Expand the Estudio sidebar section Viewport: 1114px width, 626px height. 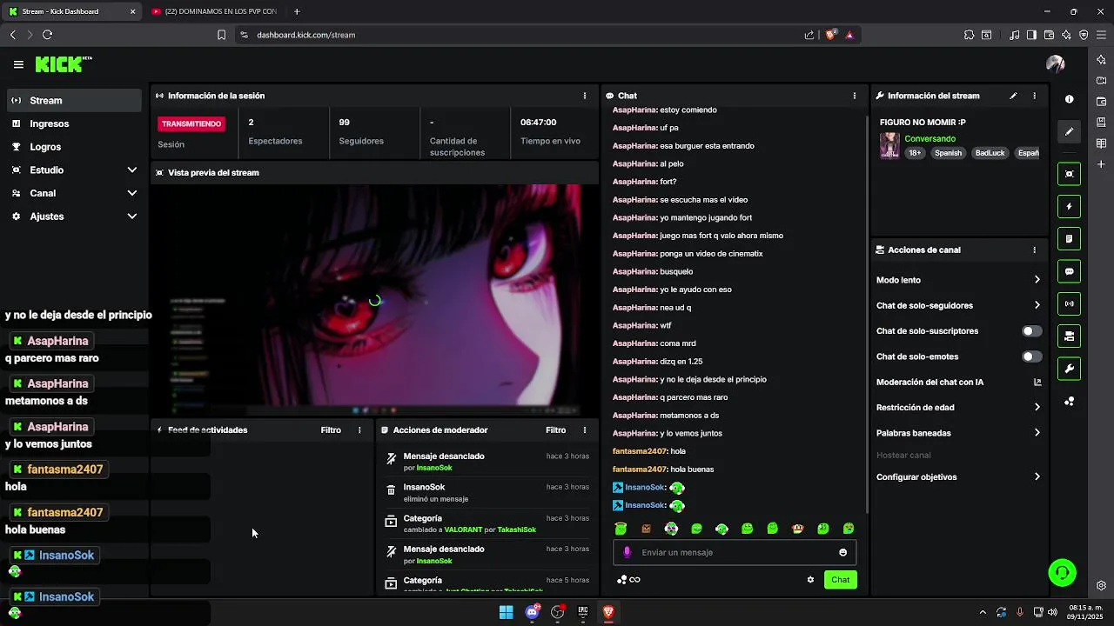[74, 170]
